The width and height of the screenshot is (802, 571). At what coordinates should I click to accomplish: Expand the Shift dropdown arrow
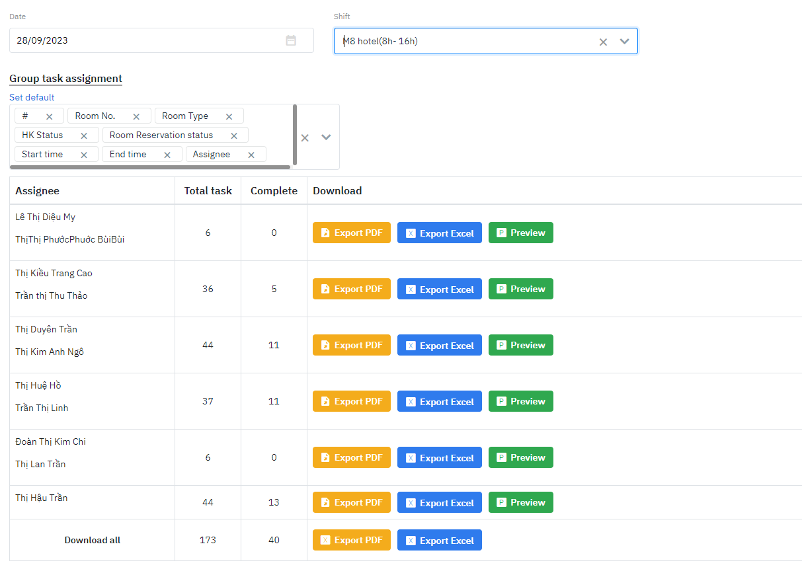click(624, 41)
